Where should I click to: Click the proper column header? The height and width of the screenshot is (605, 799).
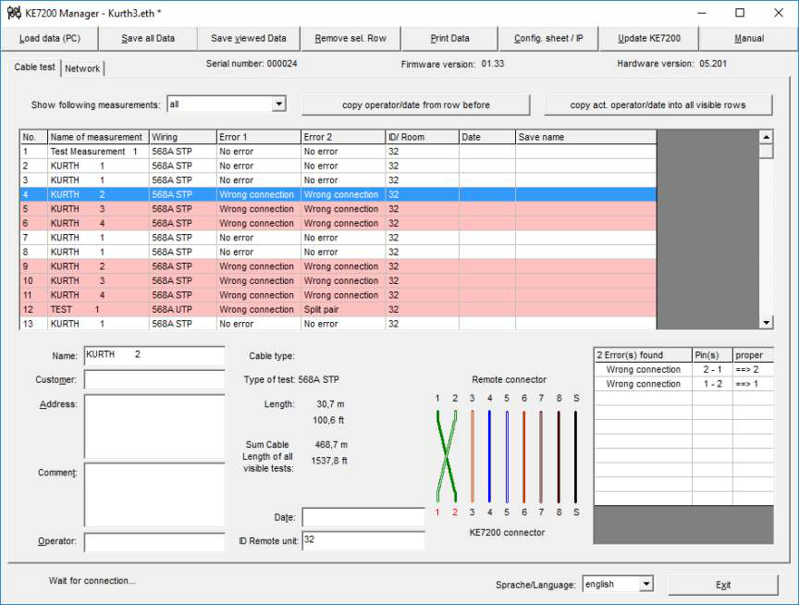pyautogui.click(x=753, y=354)
